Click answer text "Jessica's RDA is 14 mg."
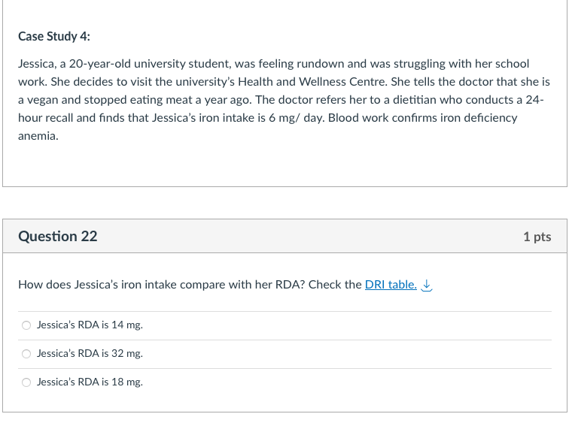The width and height of the screenshot is (569, 423). pyautogui.click(x=90, y=325)
